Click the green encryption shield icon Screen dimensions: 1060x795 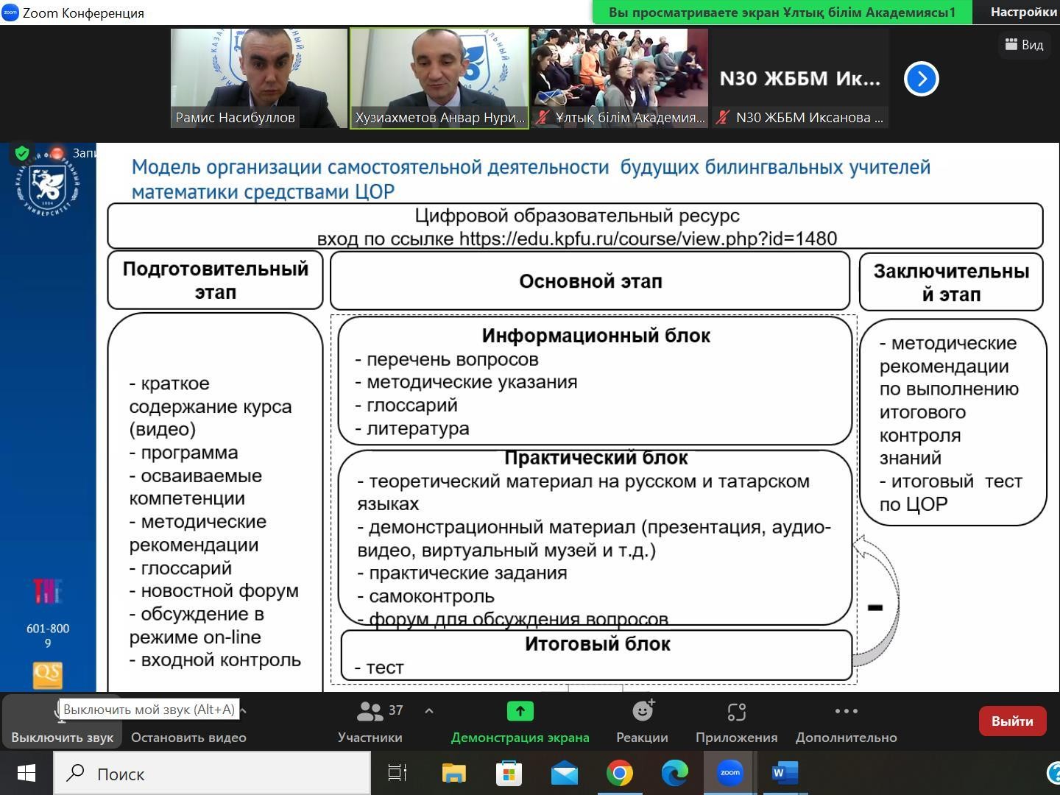pyautogui.click(x=22, y=154)
